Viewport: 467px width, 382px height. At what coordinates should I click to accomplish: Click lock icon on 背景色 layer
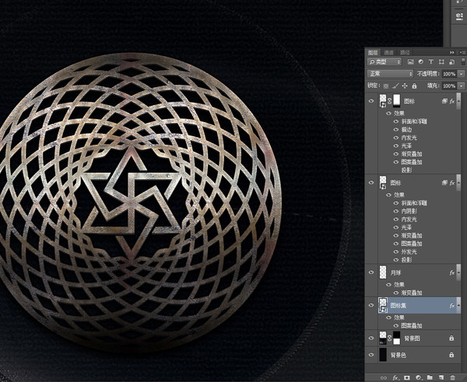[x=451, y=355]
